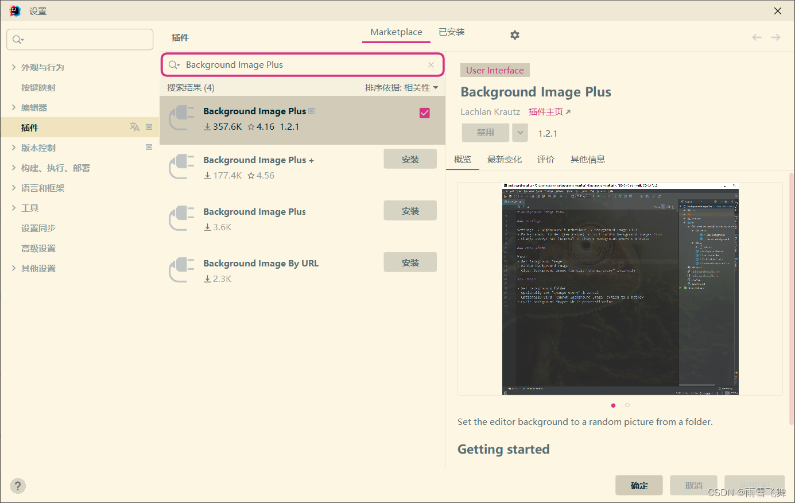795x503 pixels.
Task: Open the 插件主页 link
Action: pos(549,112)
